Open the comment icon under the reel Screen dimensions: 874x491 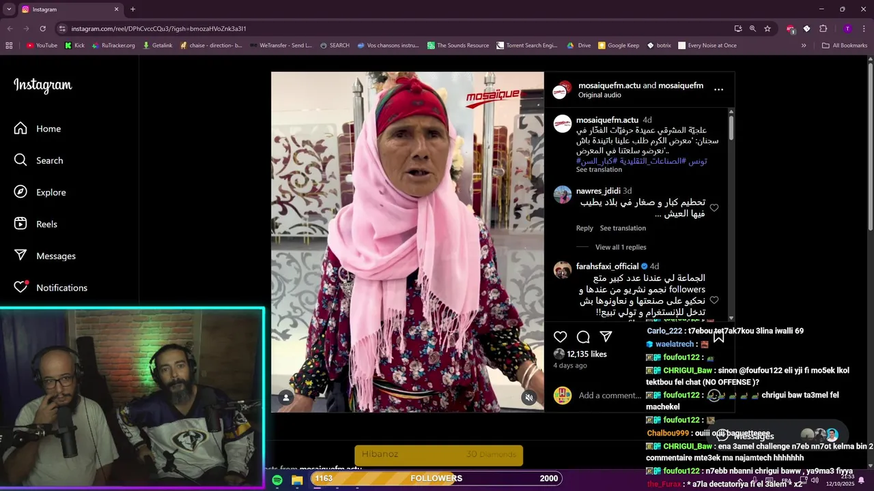click(583, 337)
